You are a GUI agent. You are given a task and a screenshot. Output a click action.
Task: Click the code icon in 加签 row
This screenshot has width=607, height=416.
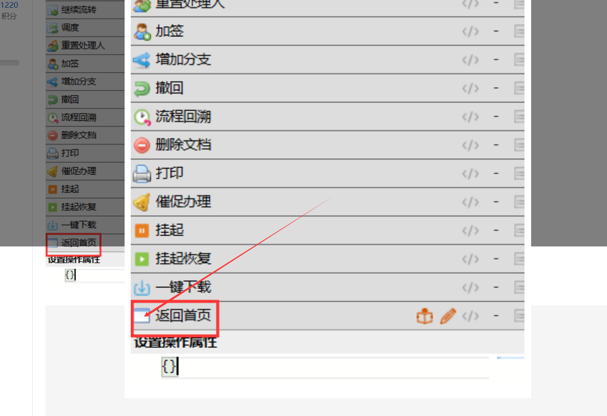pos(470,31)
